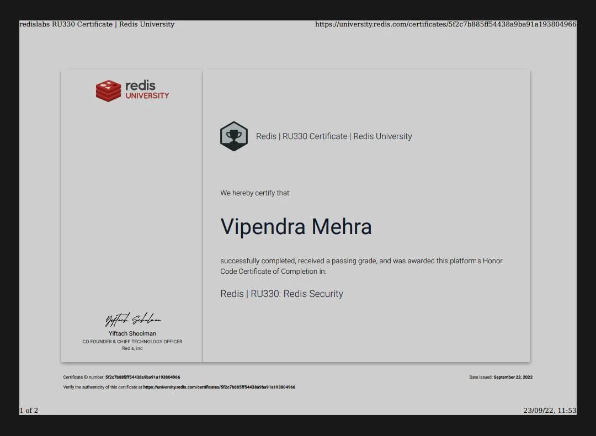
Task: Open the certificate verification URL link
Action: coord(219,387)
